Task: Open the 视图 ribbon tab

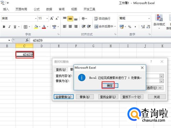Action: (x=74, y=9)
